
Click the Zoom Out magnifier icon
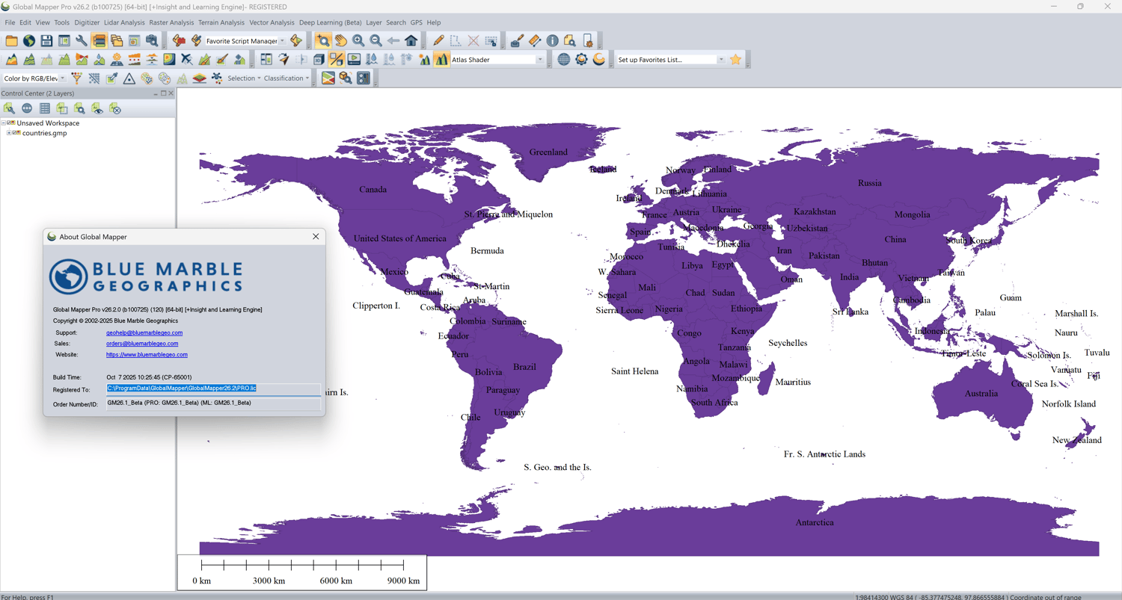coord(376,41)
